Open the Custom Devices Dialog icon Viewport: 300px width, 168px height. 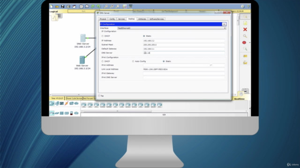(130, 7)
